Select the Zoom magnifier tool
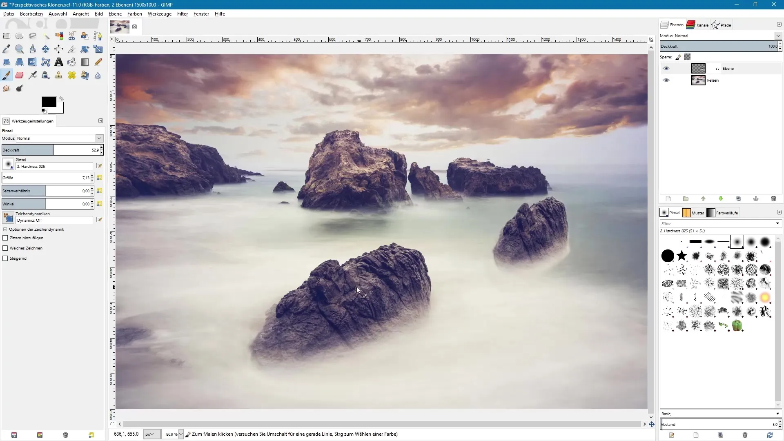 (19, 49)
